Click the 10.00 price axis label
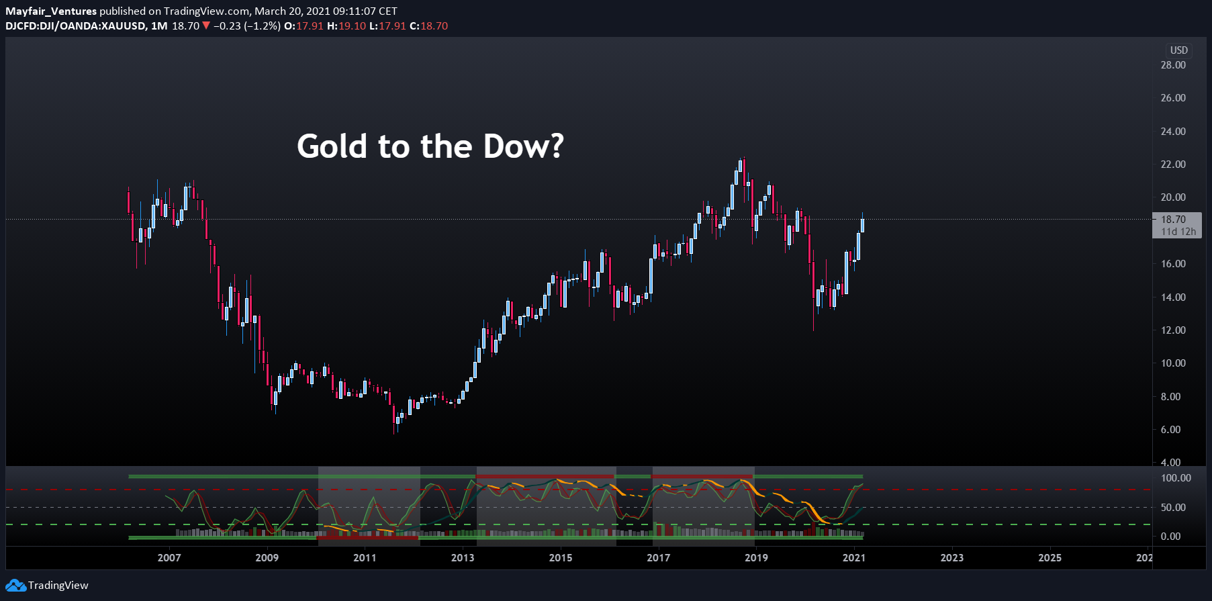This screenshot has height=601, width=1212. (x=1173, y=363)
